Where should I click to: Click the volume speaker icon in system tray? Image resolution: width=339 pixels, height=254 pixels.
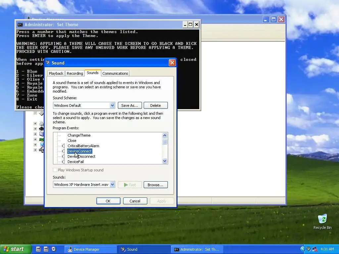(x=309, y=249)
